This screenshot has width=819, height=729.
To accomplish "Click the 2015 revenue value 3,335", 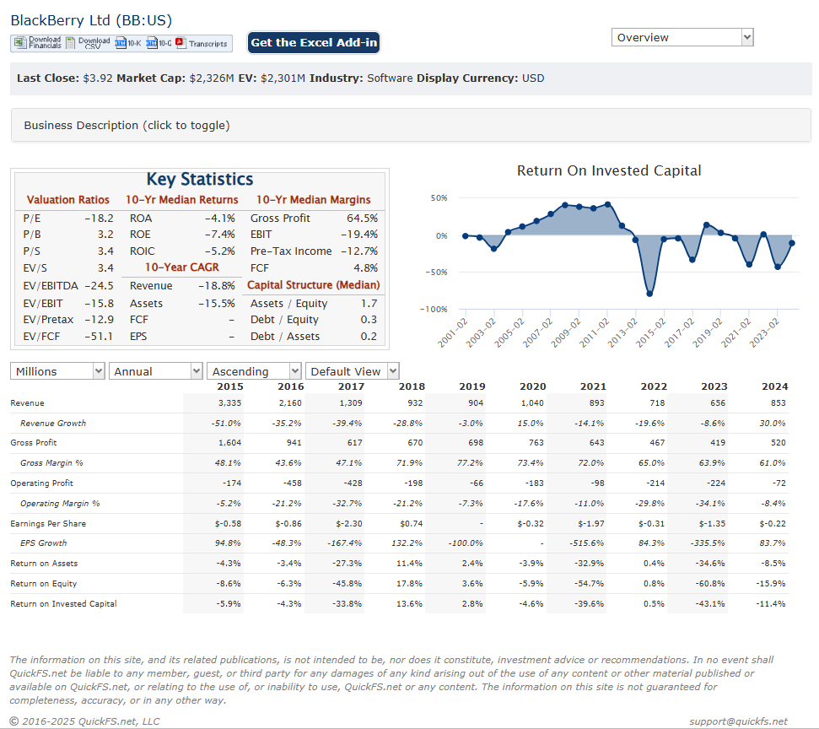I will [229, 403].
